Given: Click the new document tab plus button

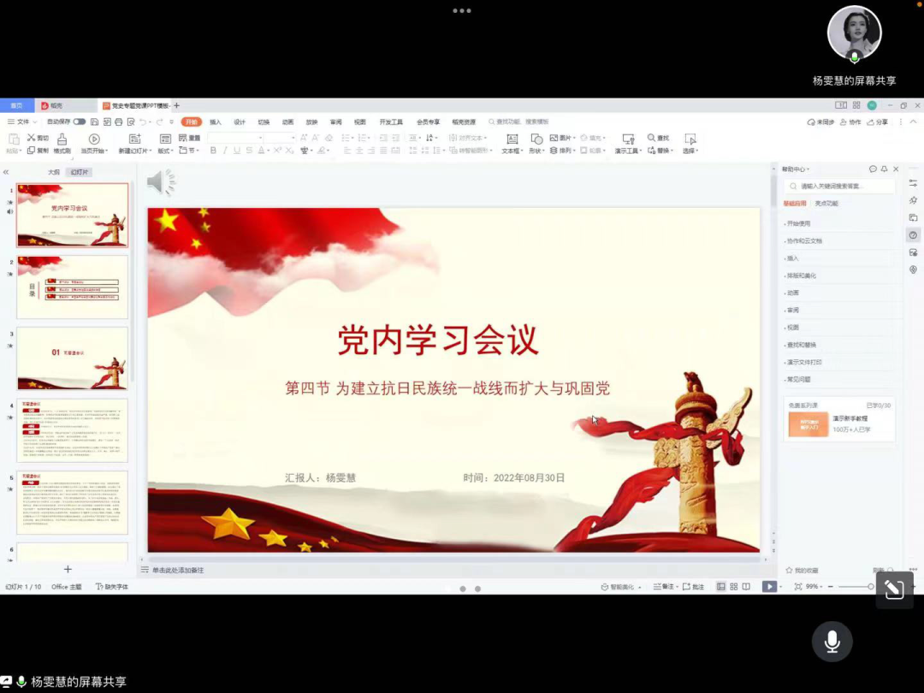Looking at the screenshot, I should click(x=176, y=105).
